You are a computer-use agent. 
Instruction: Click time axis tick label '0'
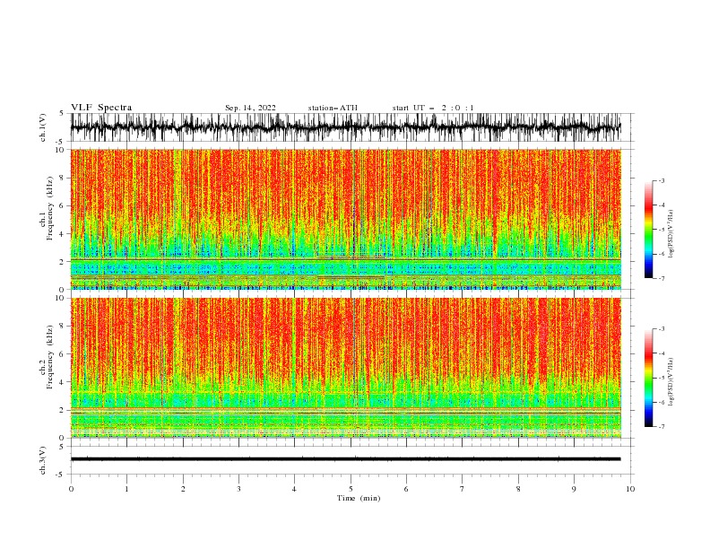tap(71, 489)
